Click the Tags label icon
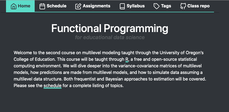 (156, 6)
